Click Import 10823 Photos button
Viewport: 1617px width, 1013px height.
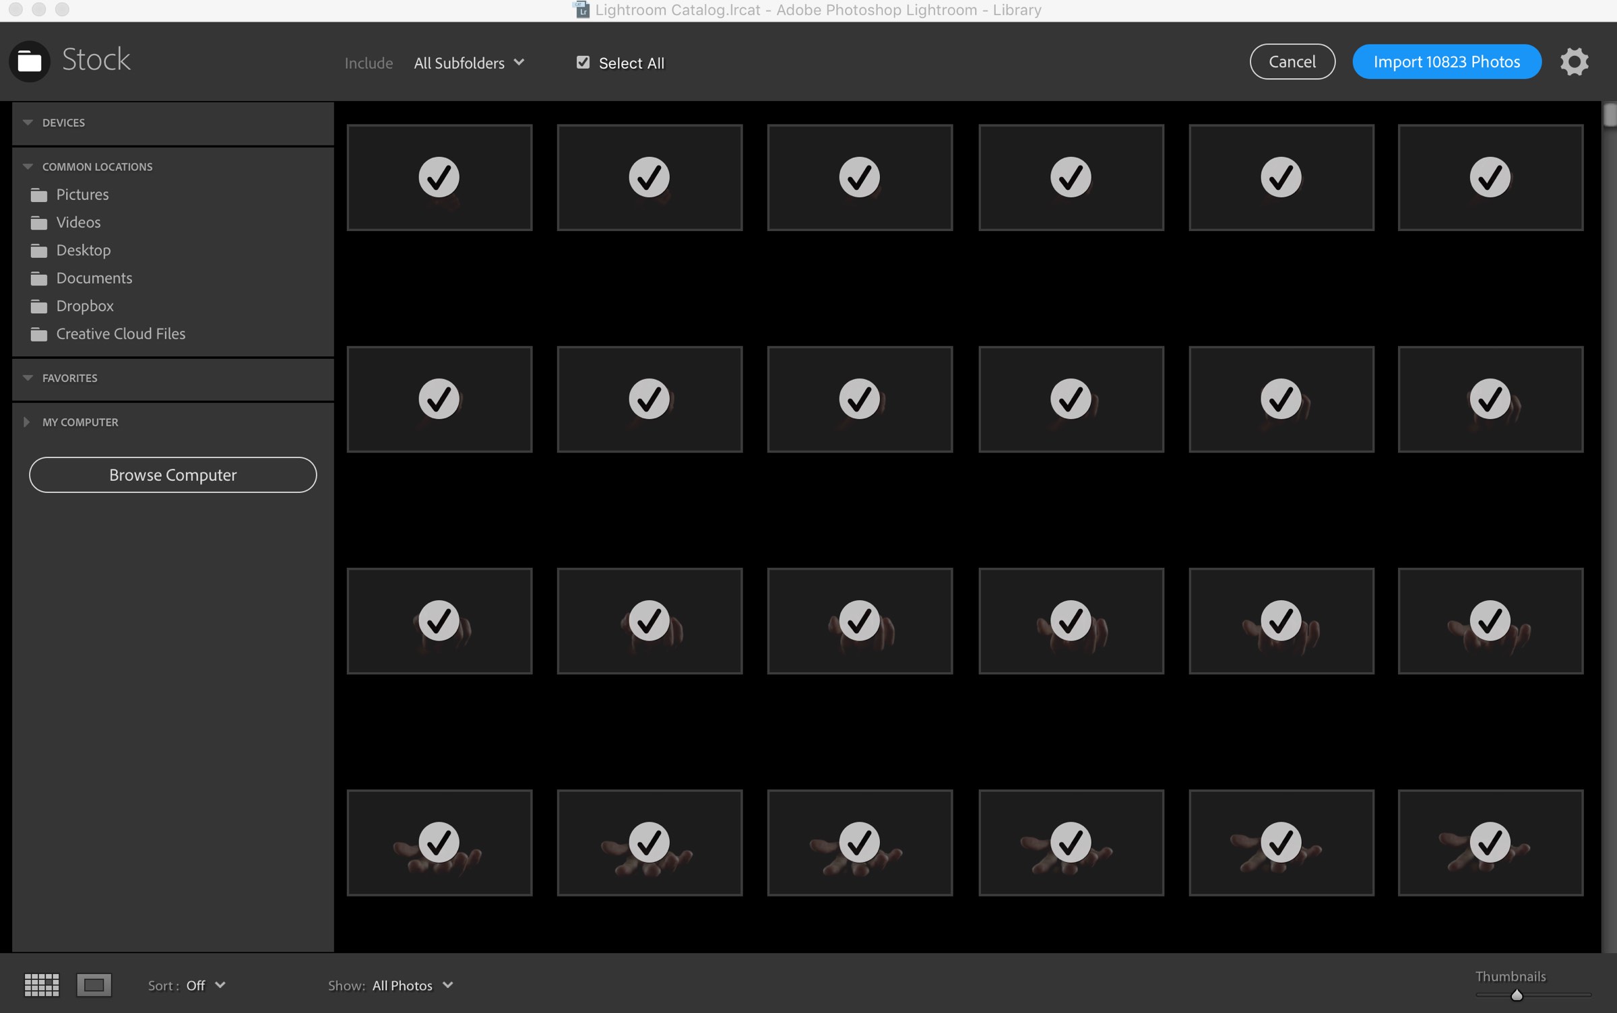(1447, 61)
